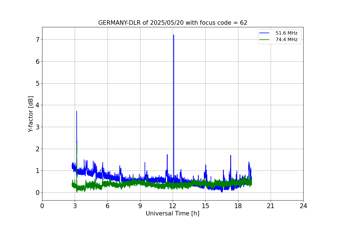Click the x-axis tick label '0'
The image size is (337, 225).
pos(42,206)
